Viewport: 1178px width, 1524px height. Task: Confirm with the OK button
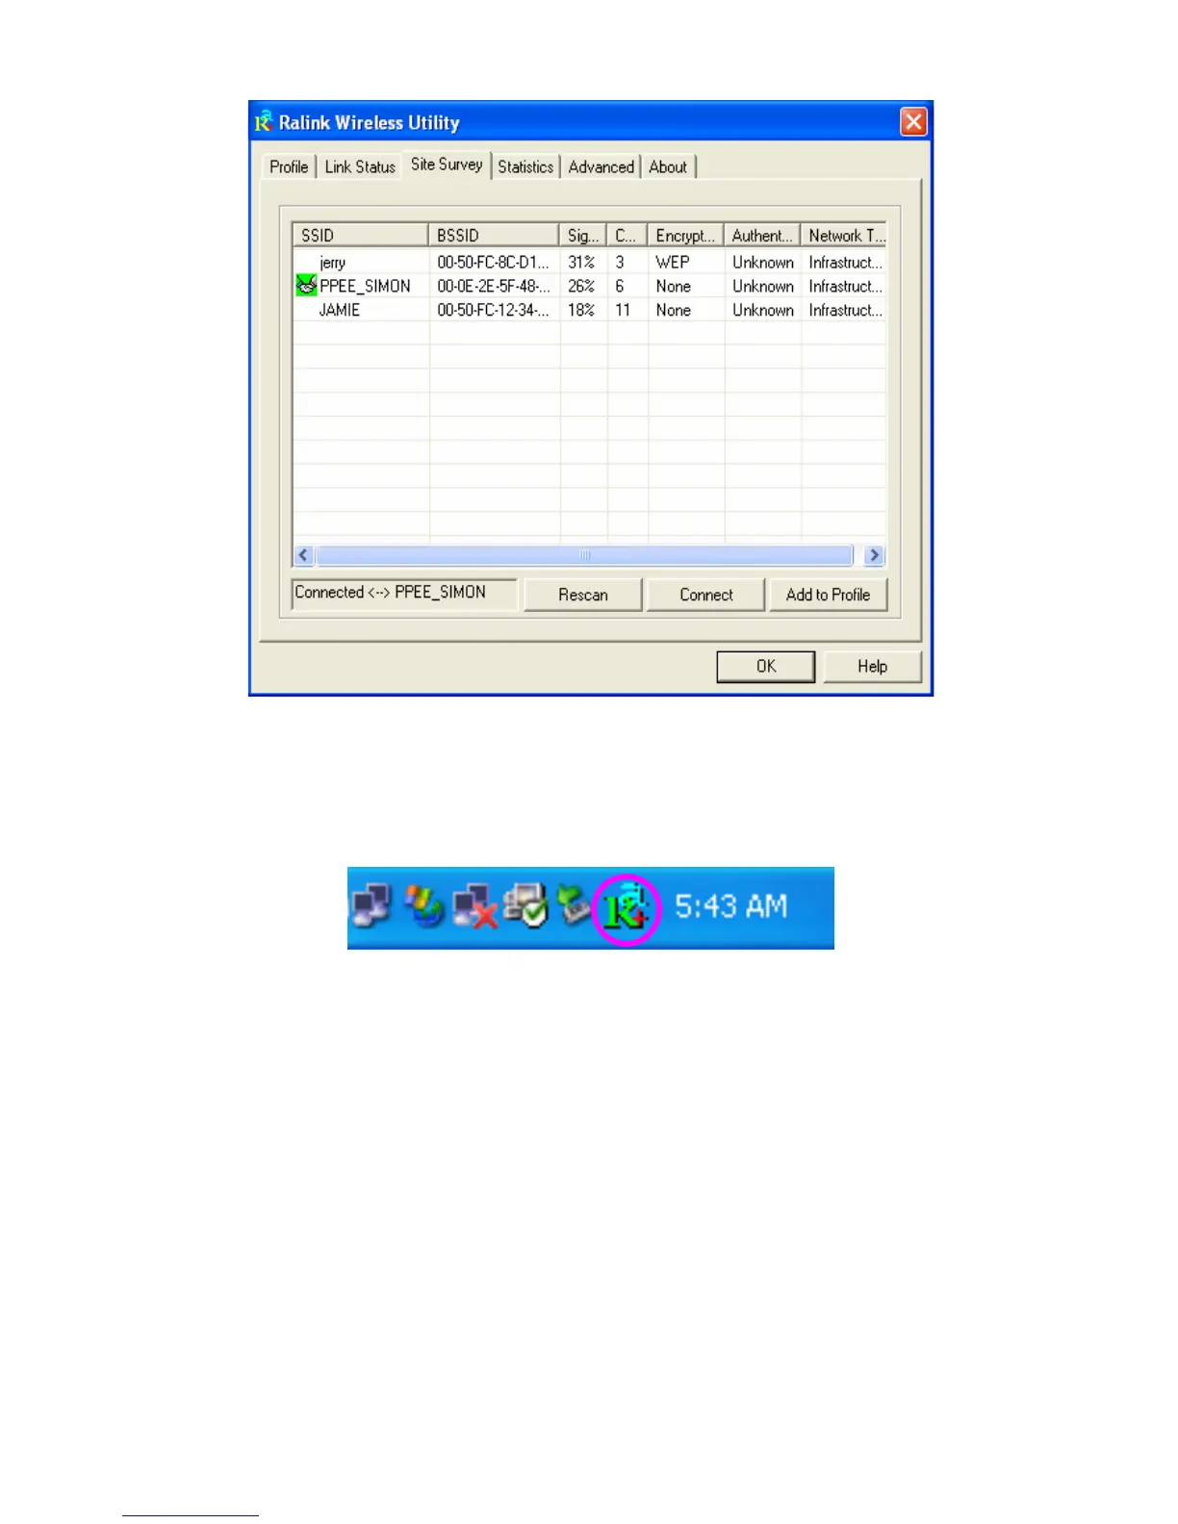tap(766, 666)
